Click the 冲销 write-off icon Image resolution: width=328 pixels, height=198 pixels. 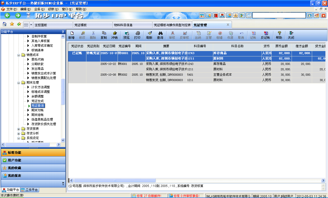(115, 35)
